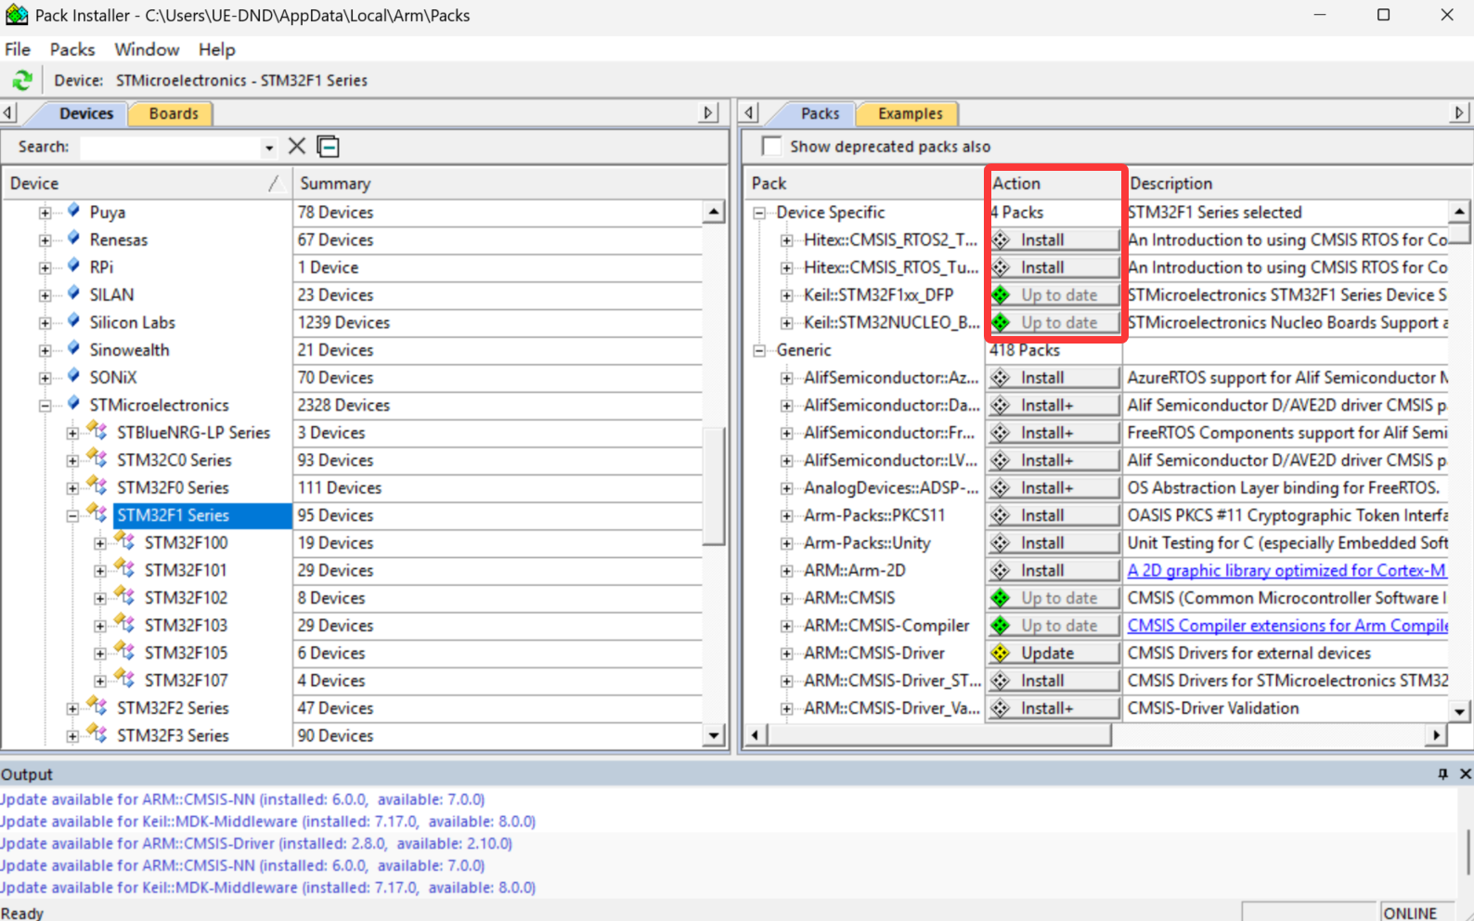Switch to the Packs tab
This screenshot has width=1474, height=921.
820,113
